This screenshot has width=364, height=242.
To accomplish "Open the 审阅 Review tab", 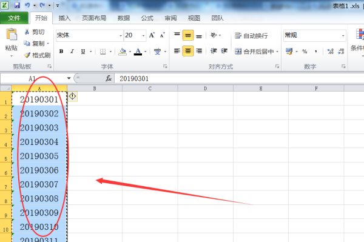I will [x=170, y=18].
